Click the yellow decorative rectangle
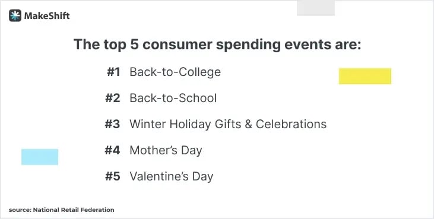Screen dimensions: 434x219 365,76
